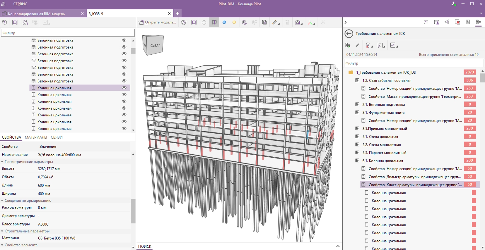
Task: Click the run analysis scheme icon
Action: click(348, 45)
